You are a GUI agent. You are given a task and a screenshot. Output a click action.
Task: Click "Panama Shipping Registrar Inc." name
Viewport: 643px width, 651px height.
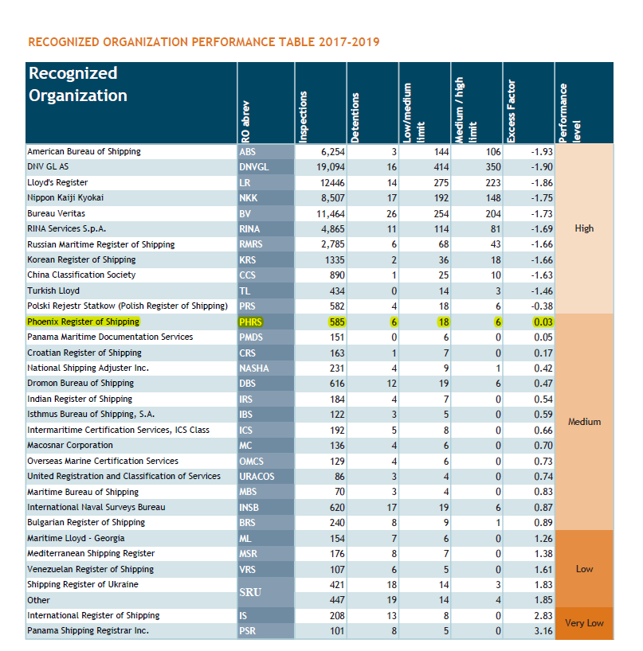88,630
